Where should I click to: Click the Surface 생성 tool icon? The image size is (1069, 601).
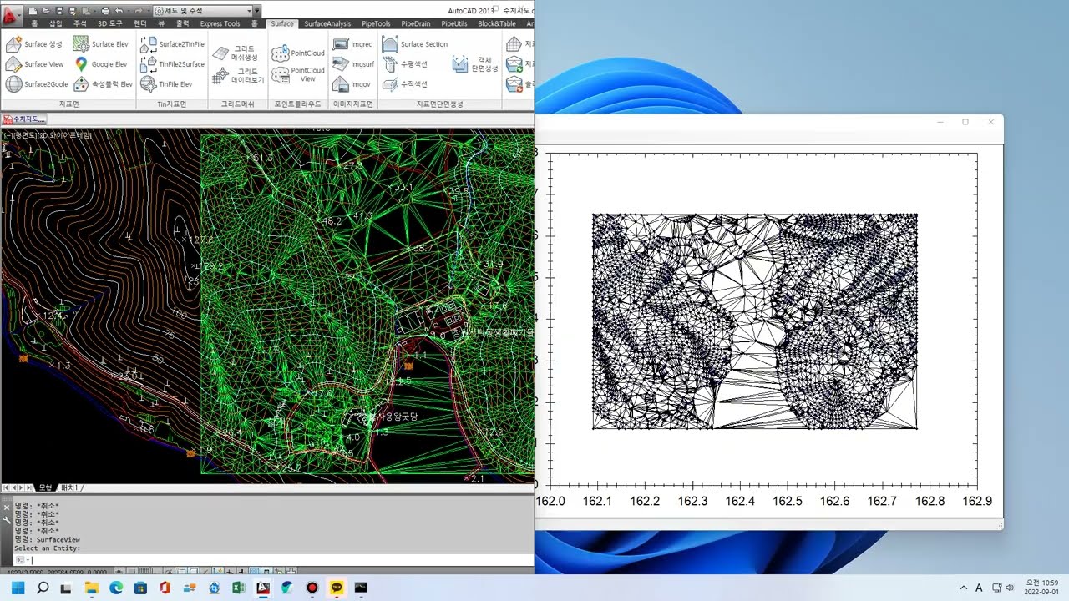pos(13,44)
